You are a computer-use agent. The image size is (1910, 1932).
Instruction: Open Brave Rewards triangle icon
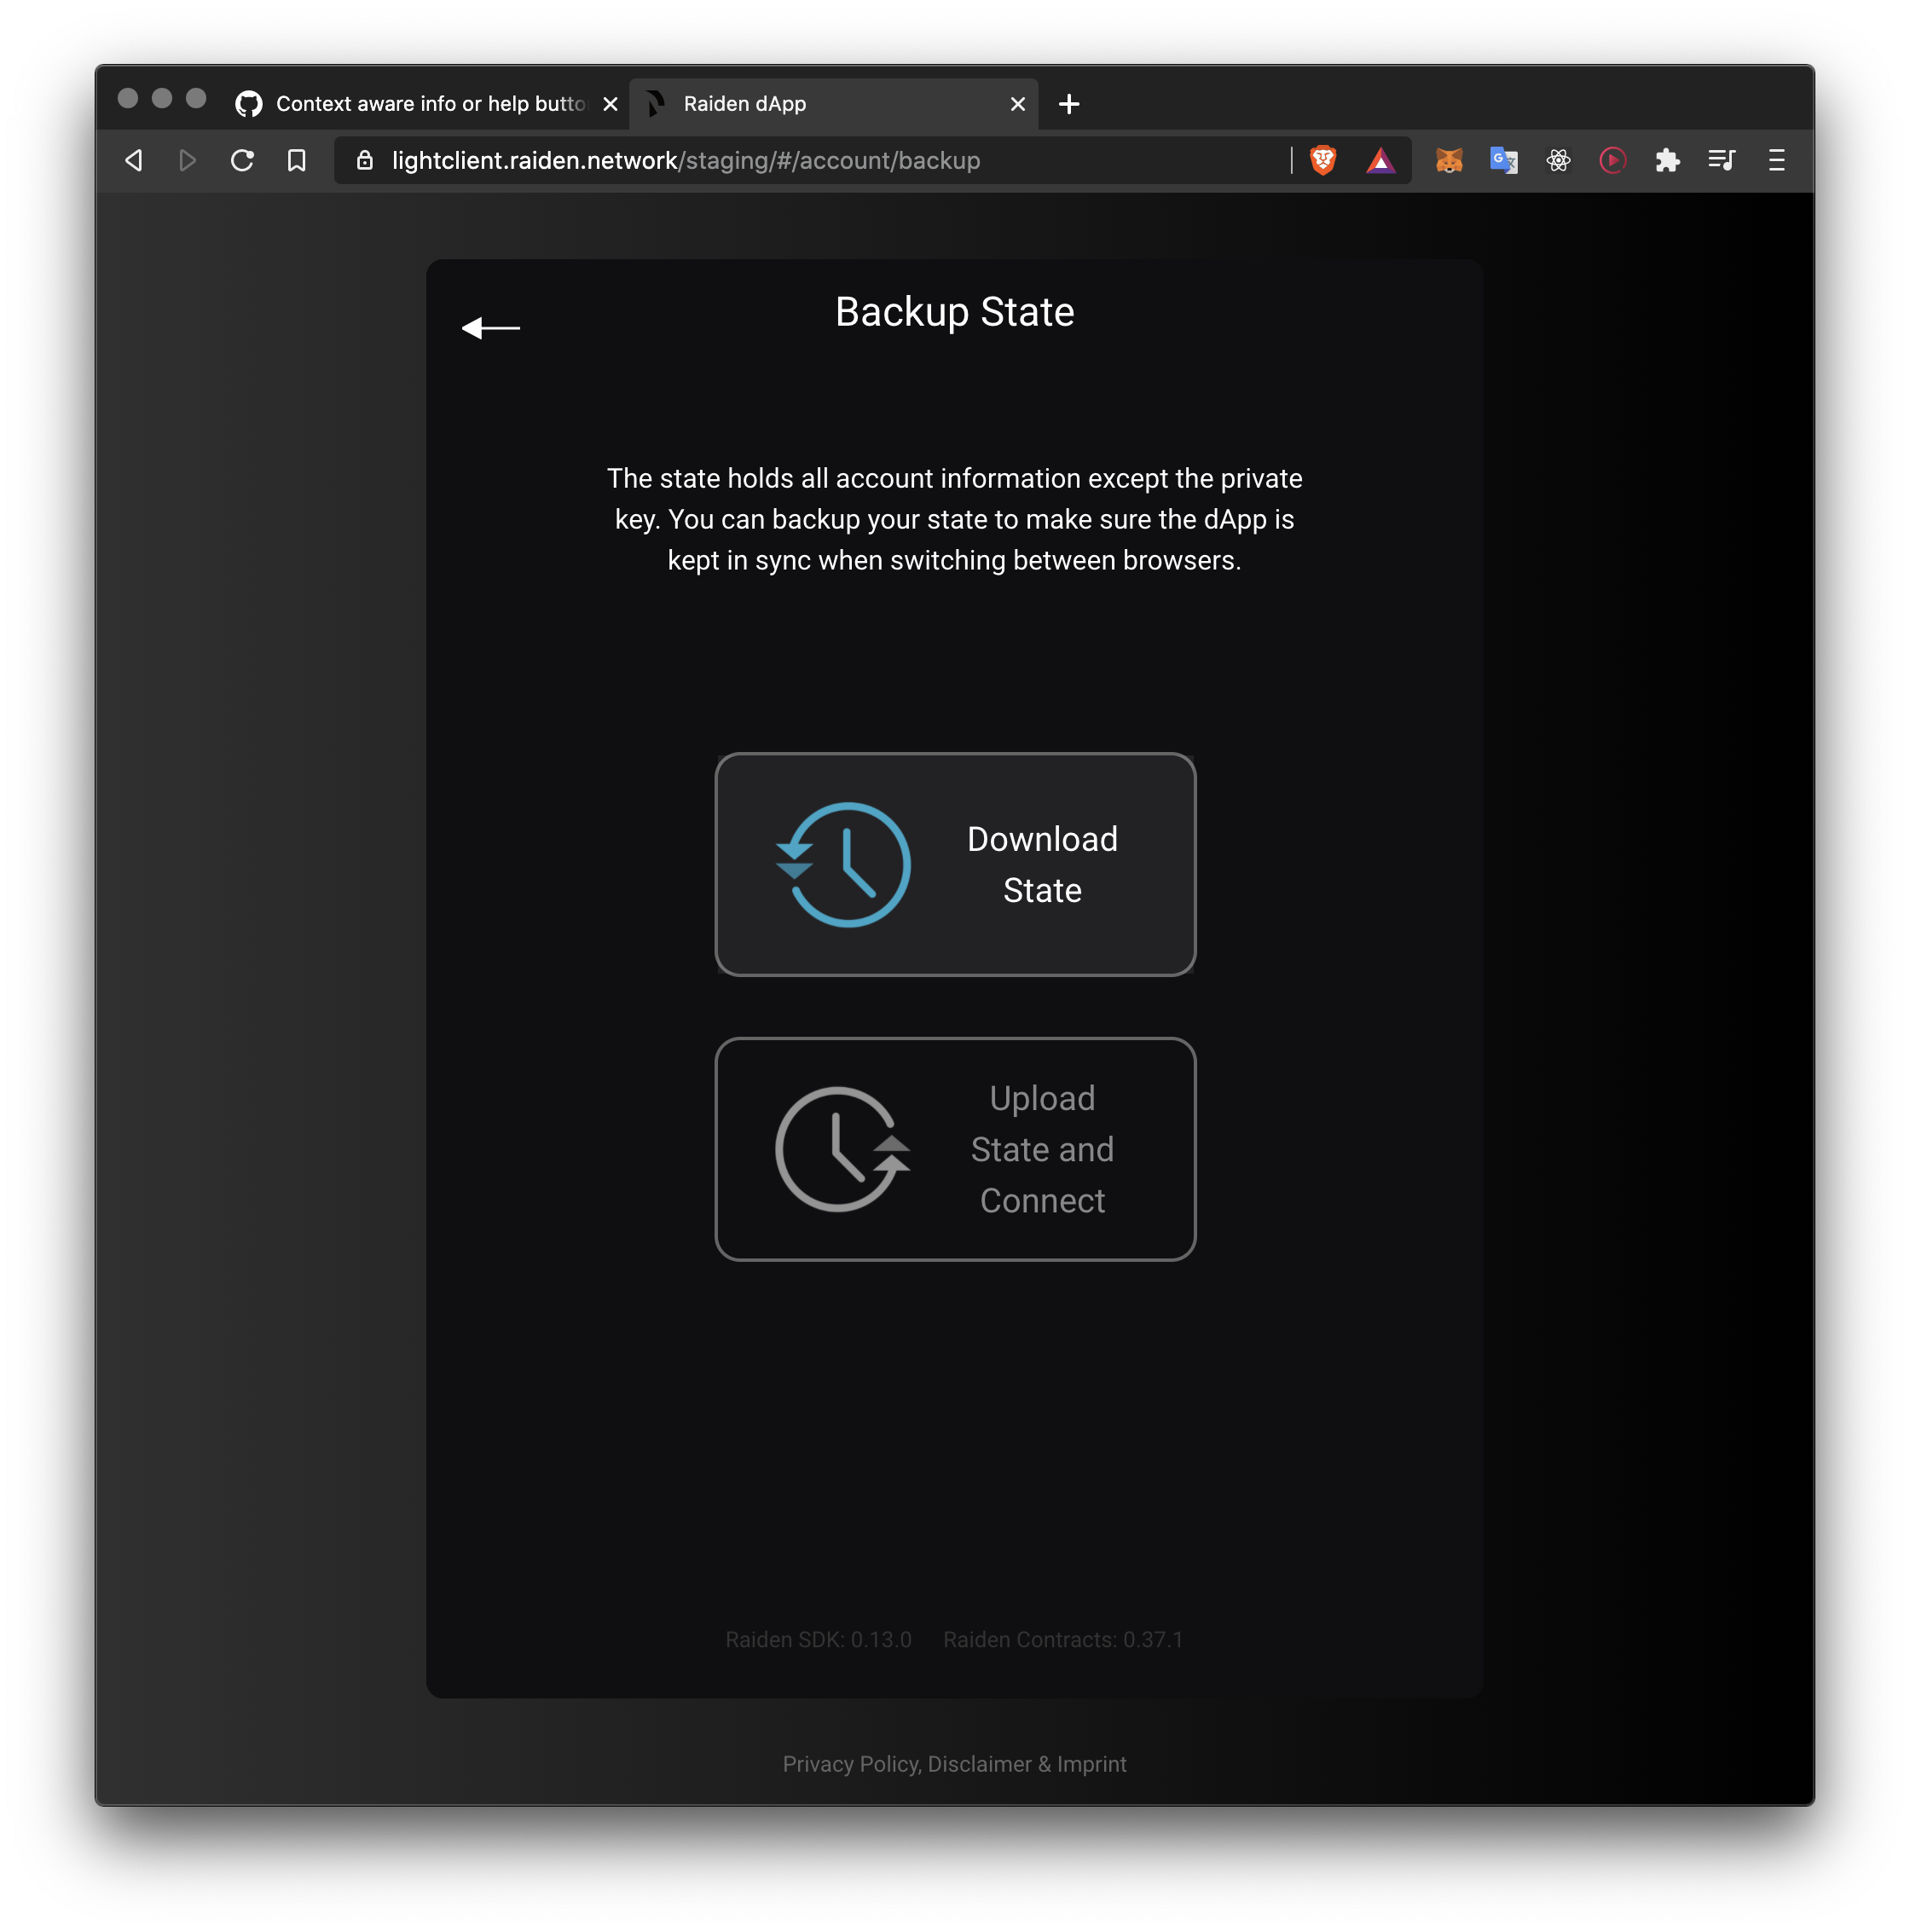1380,160
